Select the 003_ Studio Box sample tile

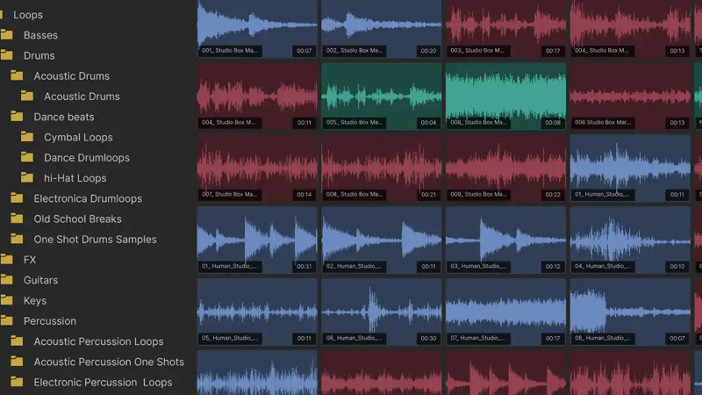tap(506, 29)
